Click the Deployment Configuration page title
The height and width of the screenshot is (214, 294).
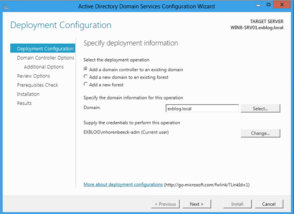[61, 25]
